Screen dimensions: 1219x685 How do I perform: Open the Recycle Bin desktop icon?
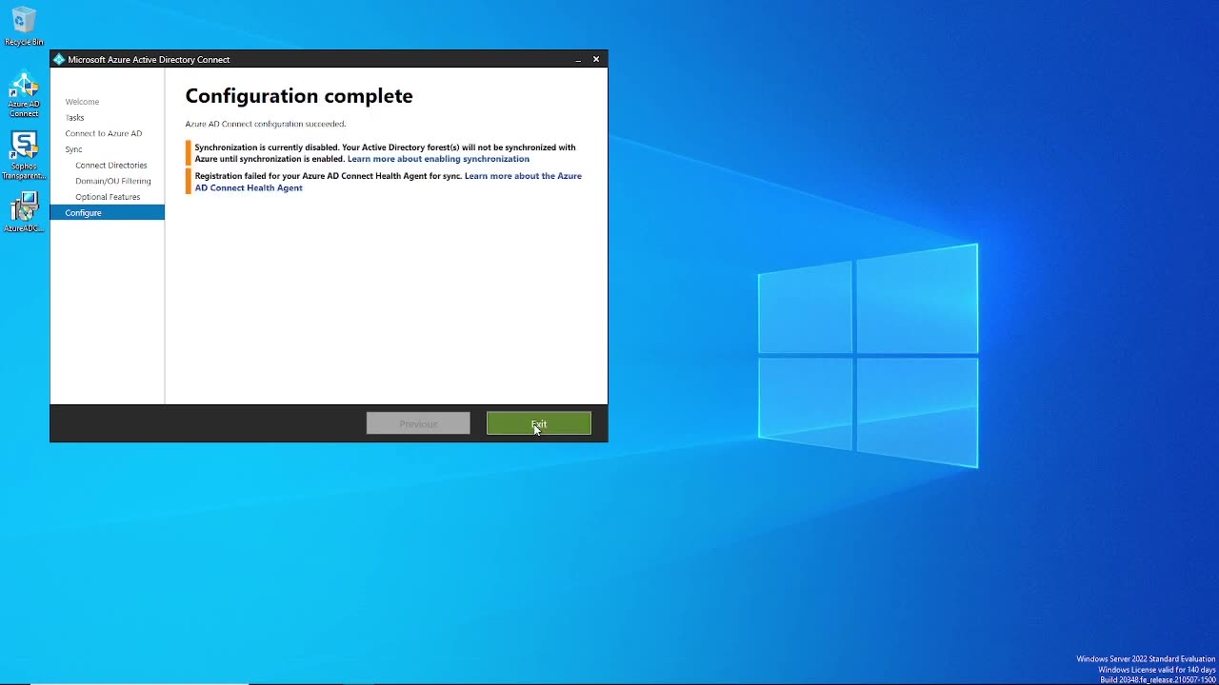(x=24, y=26)
